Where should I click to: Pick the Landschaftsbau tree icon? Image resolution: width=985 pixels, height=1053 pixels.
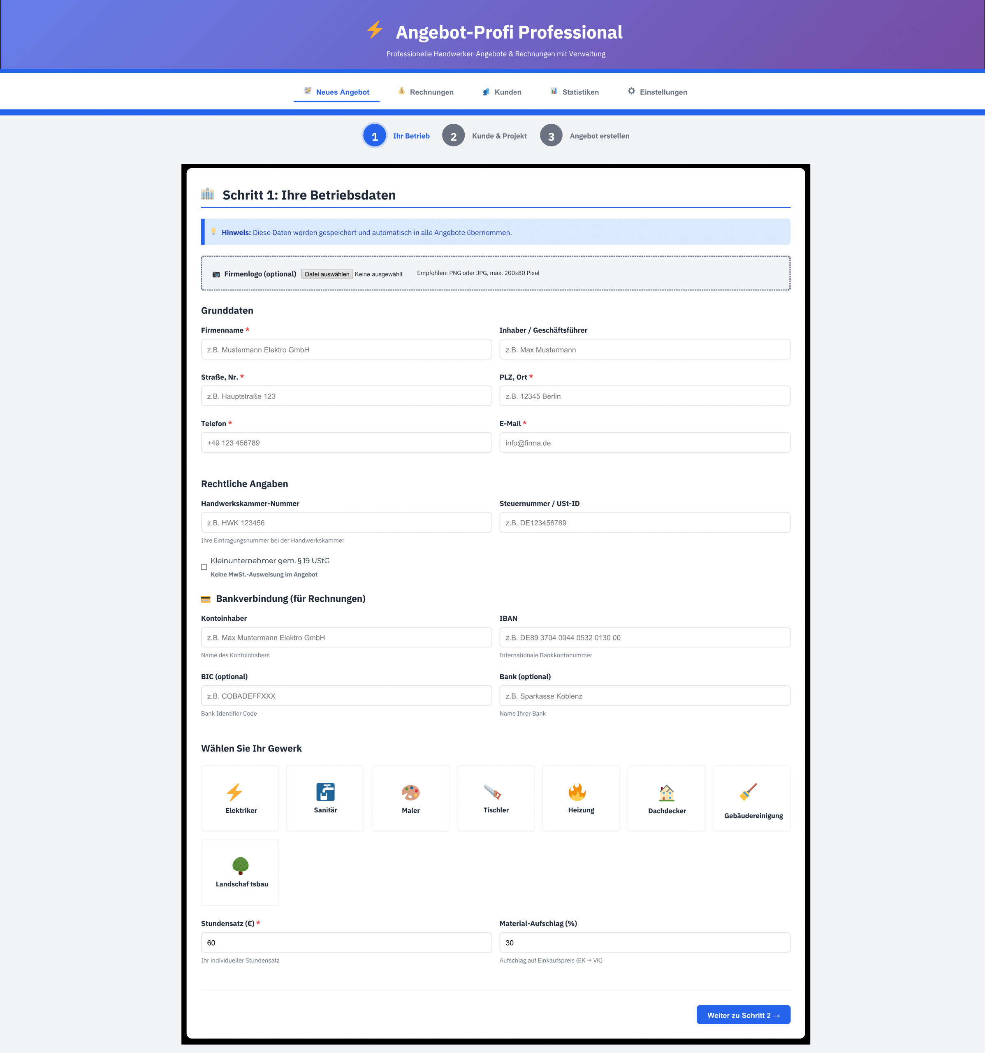pyautogui.click(x=239, y=872)
